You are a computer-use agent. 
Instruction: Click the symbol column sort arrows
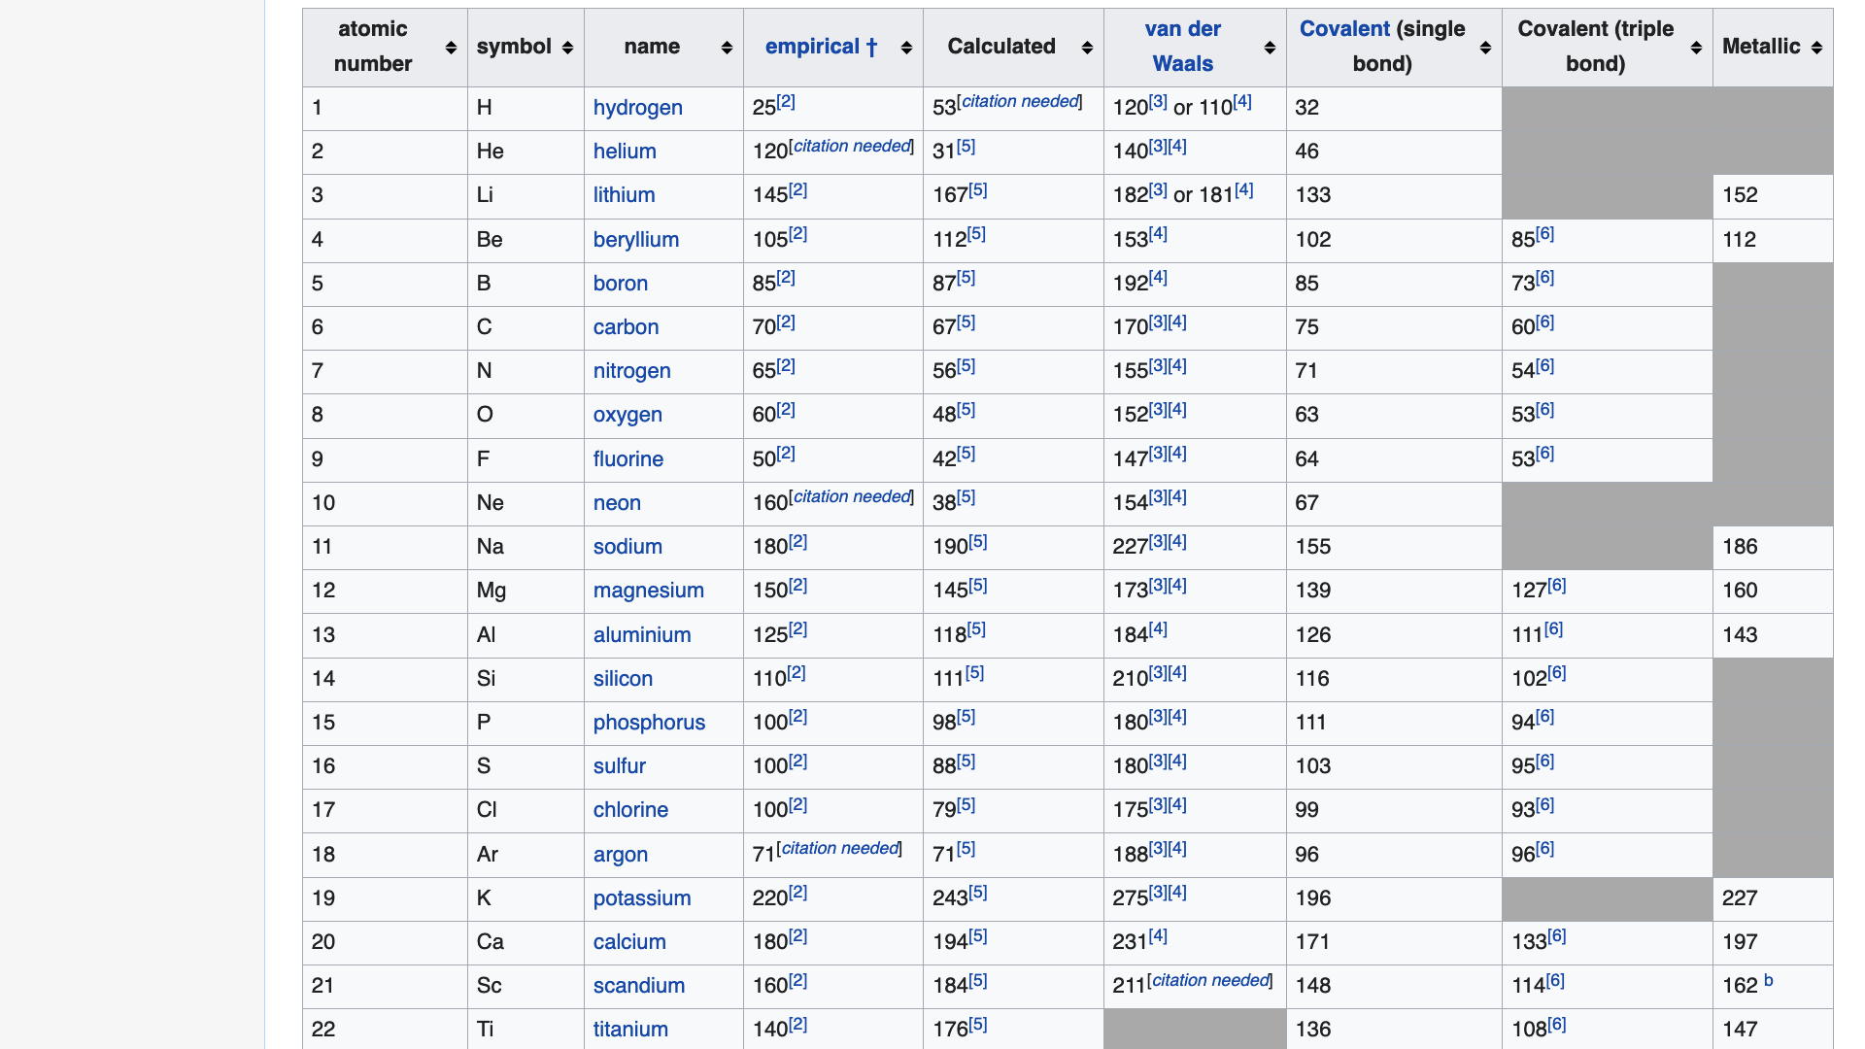(567, 48)
